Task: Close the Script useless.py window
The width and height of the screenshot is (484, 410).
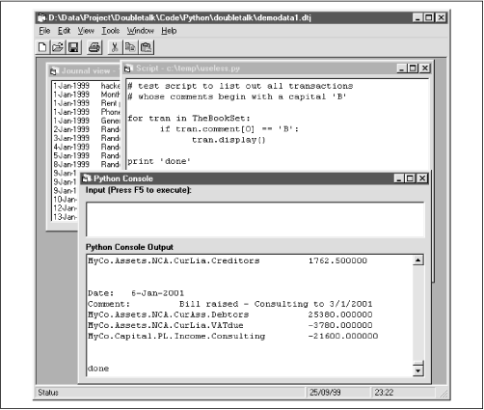Action: pos(424,68)
